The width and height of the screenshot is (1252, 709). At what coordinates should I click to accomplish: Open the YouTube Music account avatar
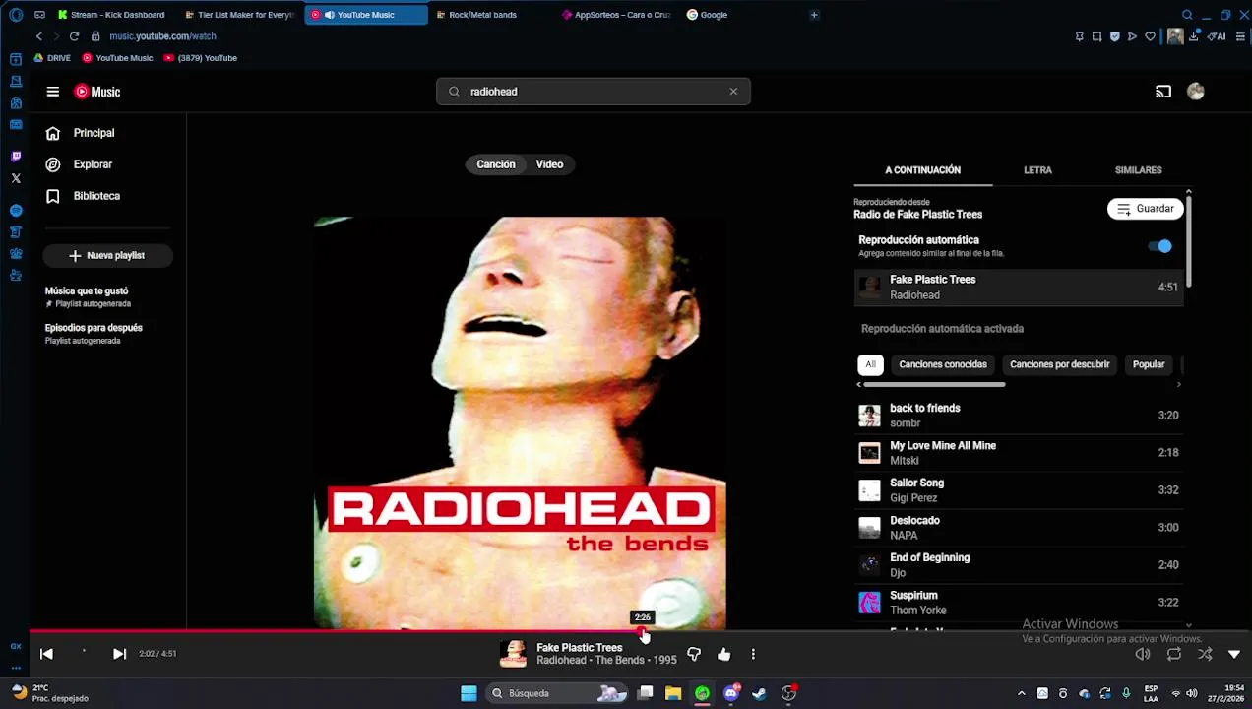click(1196, 92)
